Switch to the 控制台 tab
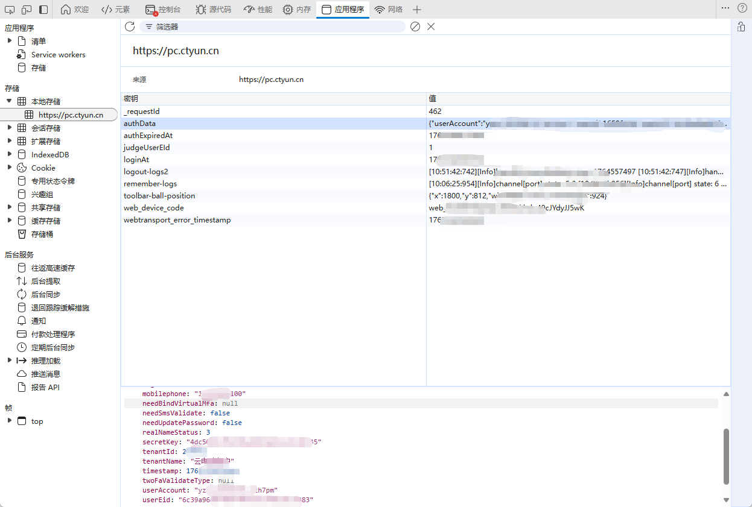 (163, 10)
